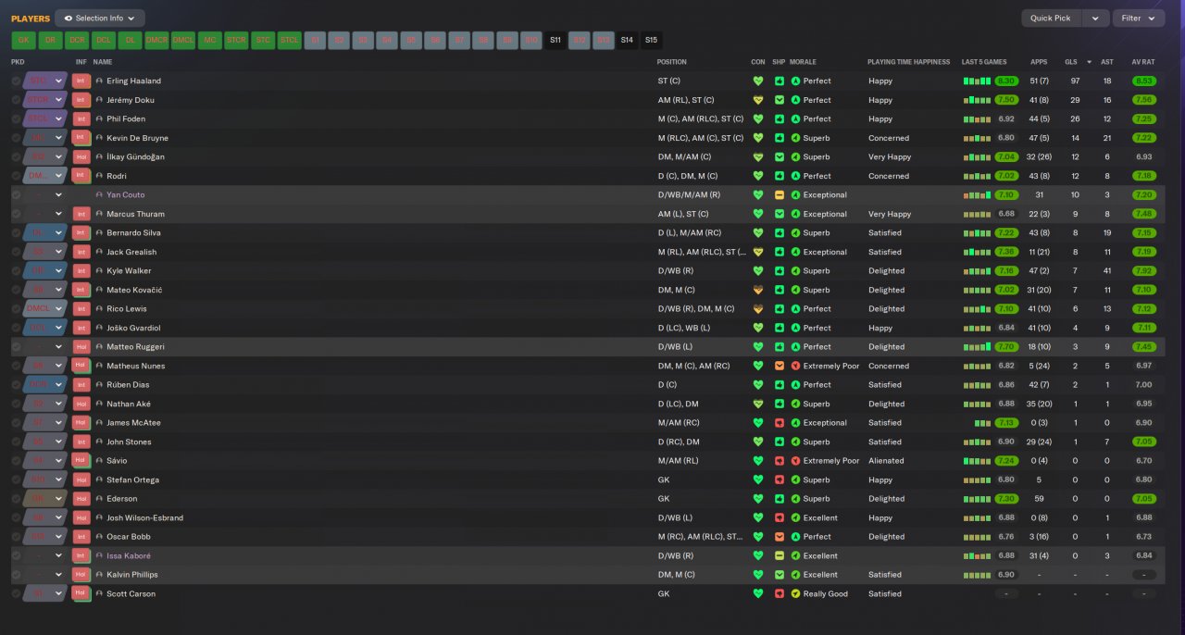Open position dropdown for Jérémy Doku
The height and width of the screenshot is (635, 1185).
(x=58, y=100)
